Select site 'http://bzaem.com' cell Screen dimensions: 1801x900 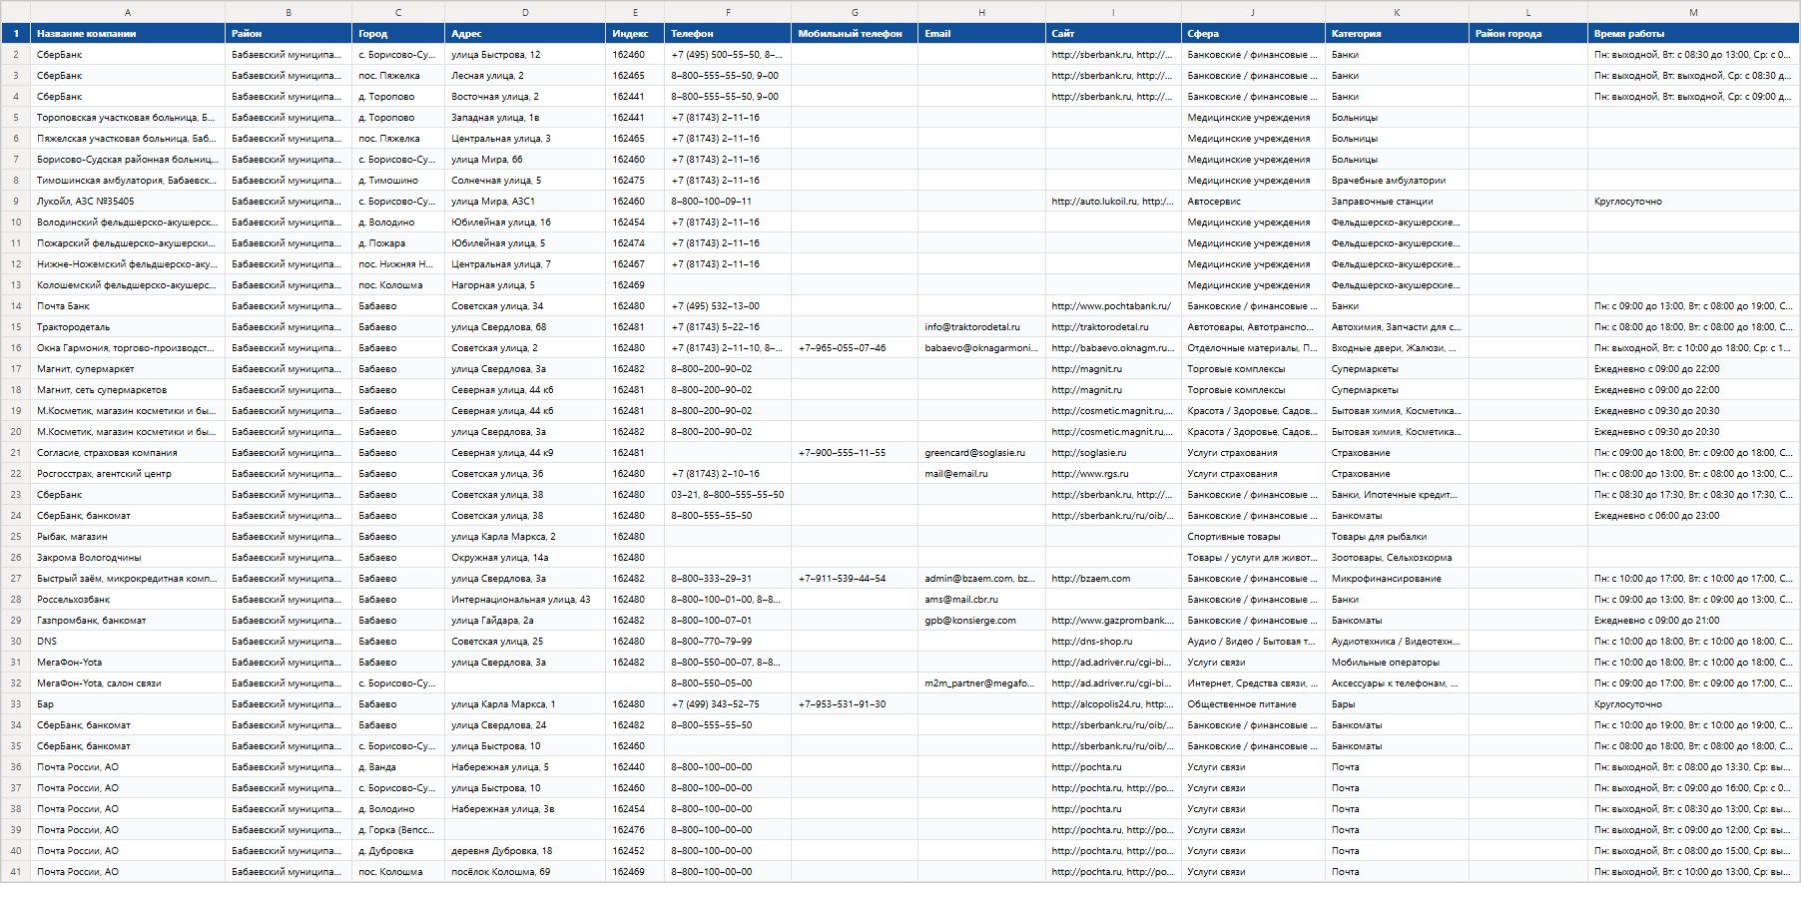tap(1113, 579)
